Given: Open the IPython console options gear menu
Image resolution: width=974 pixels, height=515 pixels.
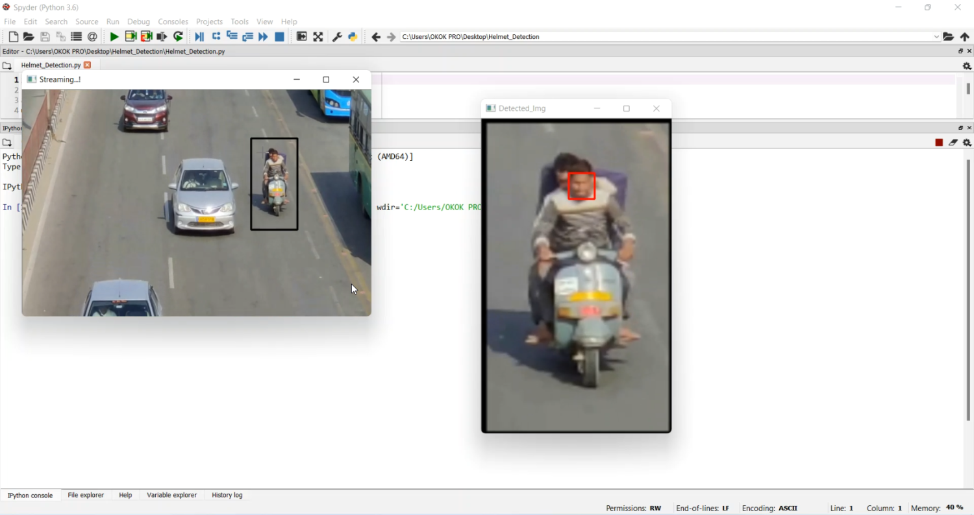Looking at the screenshot, I should (x=967, y=142).
